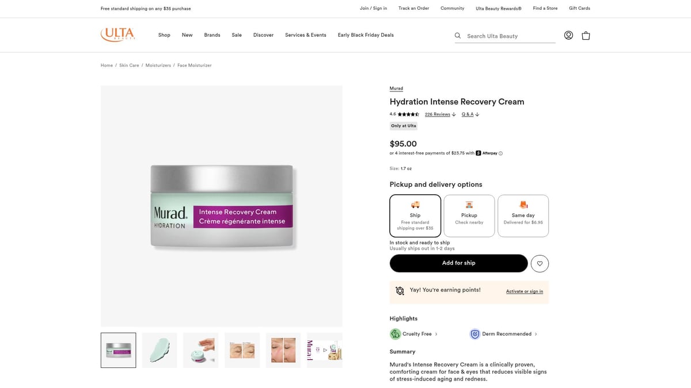Click the Add for ship button
The image size is (691, 388).
coord(458,263)
